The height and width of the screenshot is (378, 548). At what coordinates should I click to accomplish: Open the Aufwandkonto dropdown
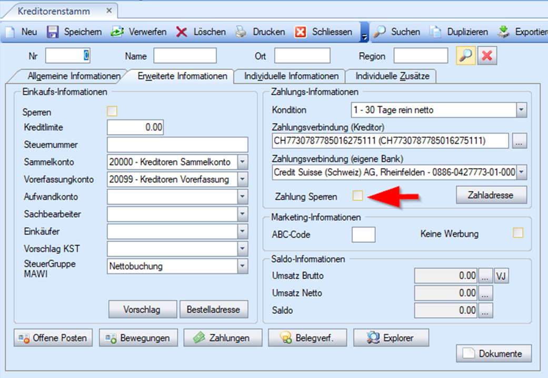[x=243, y=197]
